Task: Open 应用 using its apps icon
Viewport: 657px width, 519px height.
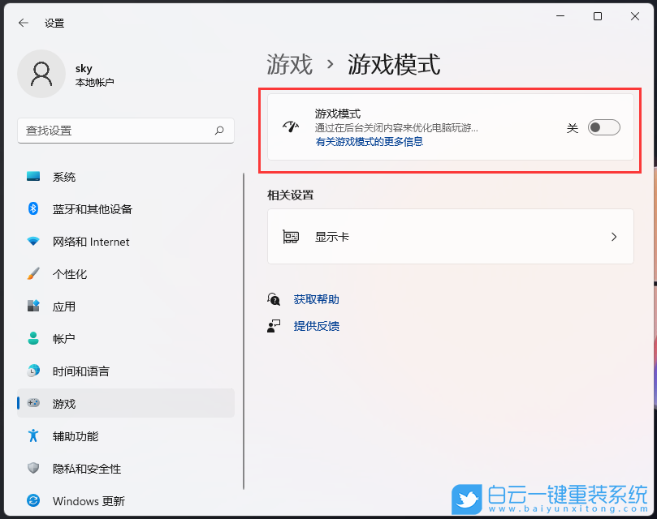Action: 32,306
